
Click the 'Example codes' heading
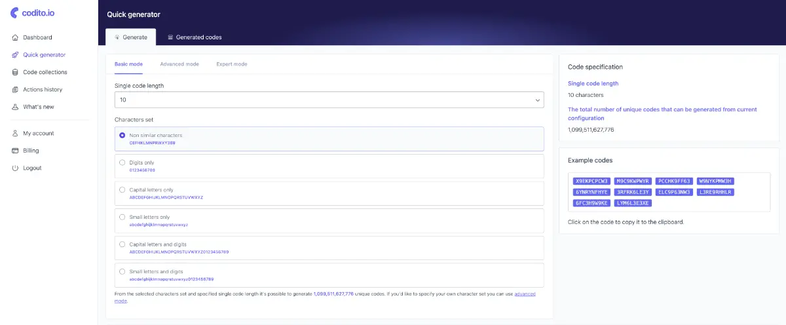point(590,160)
